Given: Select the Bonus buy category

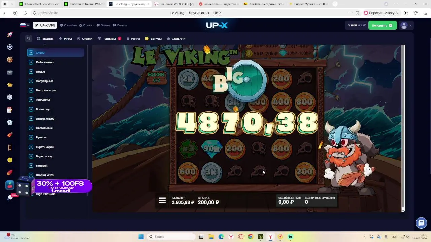Looking at the screenshot, I should tap(56, 109).
